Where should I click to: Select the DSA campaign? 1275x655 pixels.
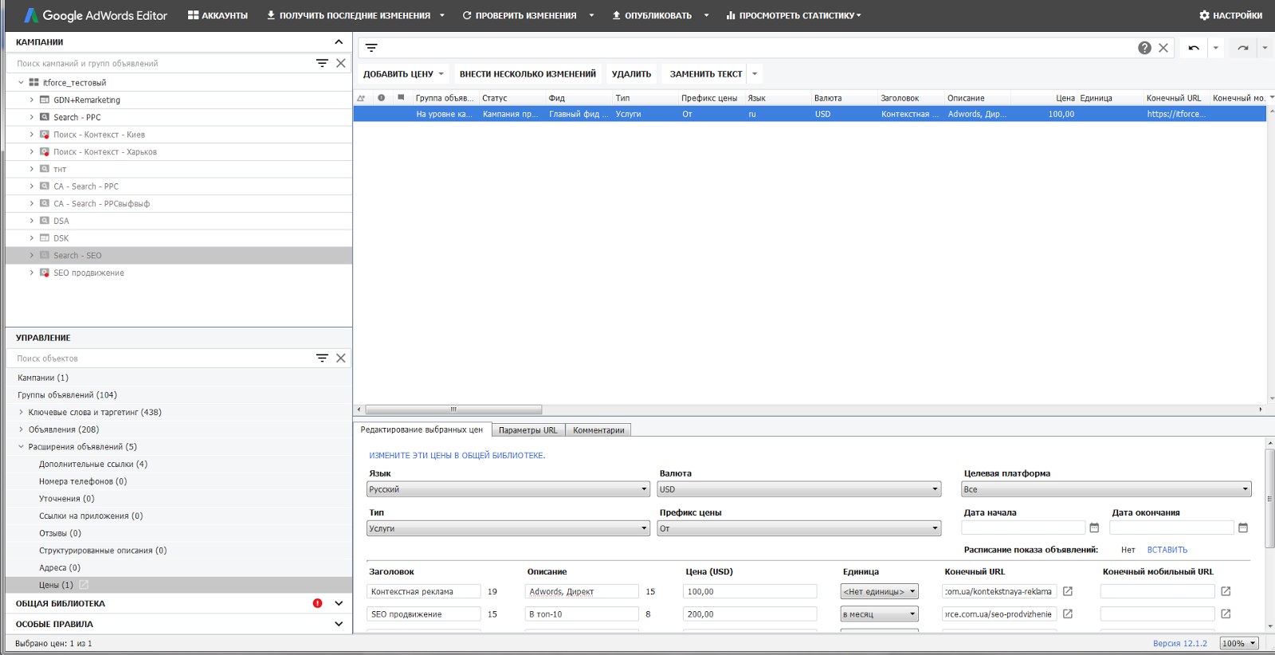(x=61, y=221)
